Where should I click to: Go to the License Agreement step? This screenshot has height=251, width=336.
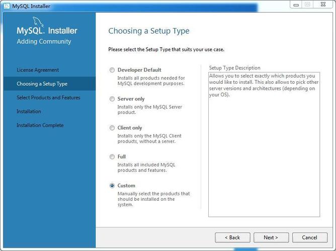coord(38,70)
